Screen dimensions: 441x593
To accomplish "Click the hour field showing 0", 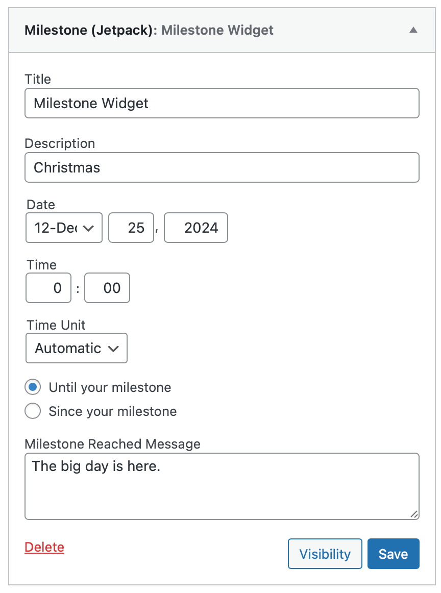I will click(x=48, y=288).
